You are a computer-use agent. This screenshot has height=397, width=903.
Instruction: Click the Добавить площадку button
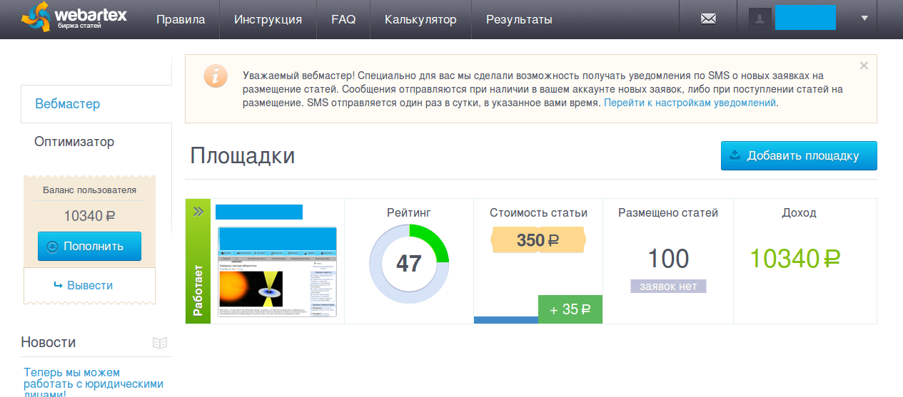point(799,156)
